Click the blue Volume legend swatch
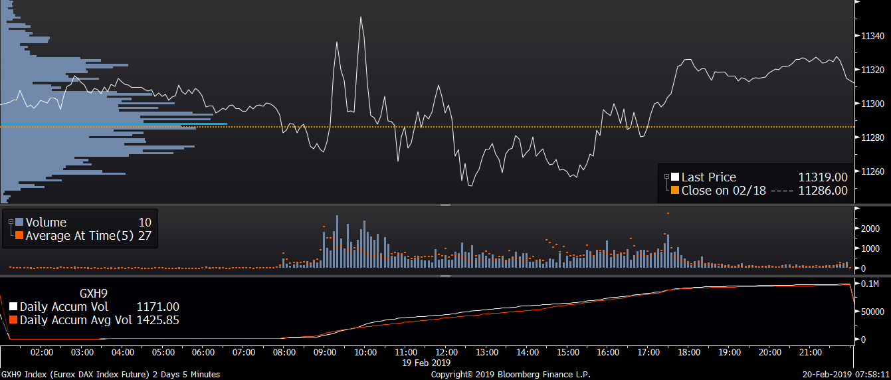Viewport: 891px width, 380px height. (19, 223)
